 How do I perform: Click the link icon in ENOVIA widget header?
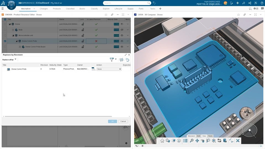coord(112,15)
